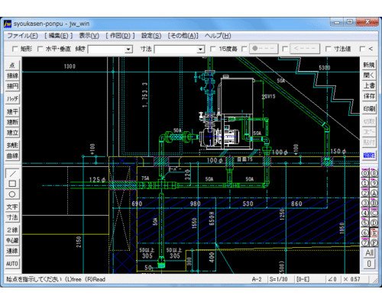The image size is (382, 305).
Task: Activate the 文字 text tool
Action: 12,207
